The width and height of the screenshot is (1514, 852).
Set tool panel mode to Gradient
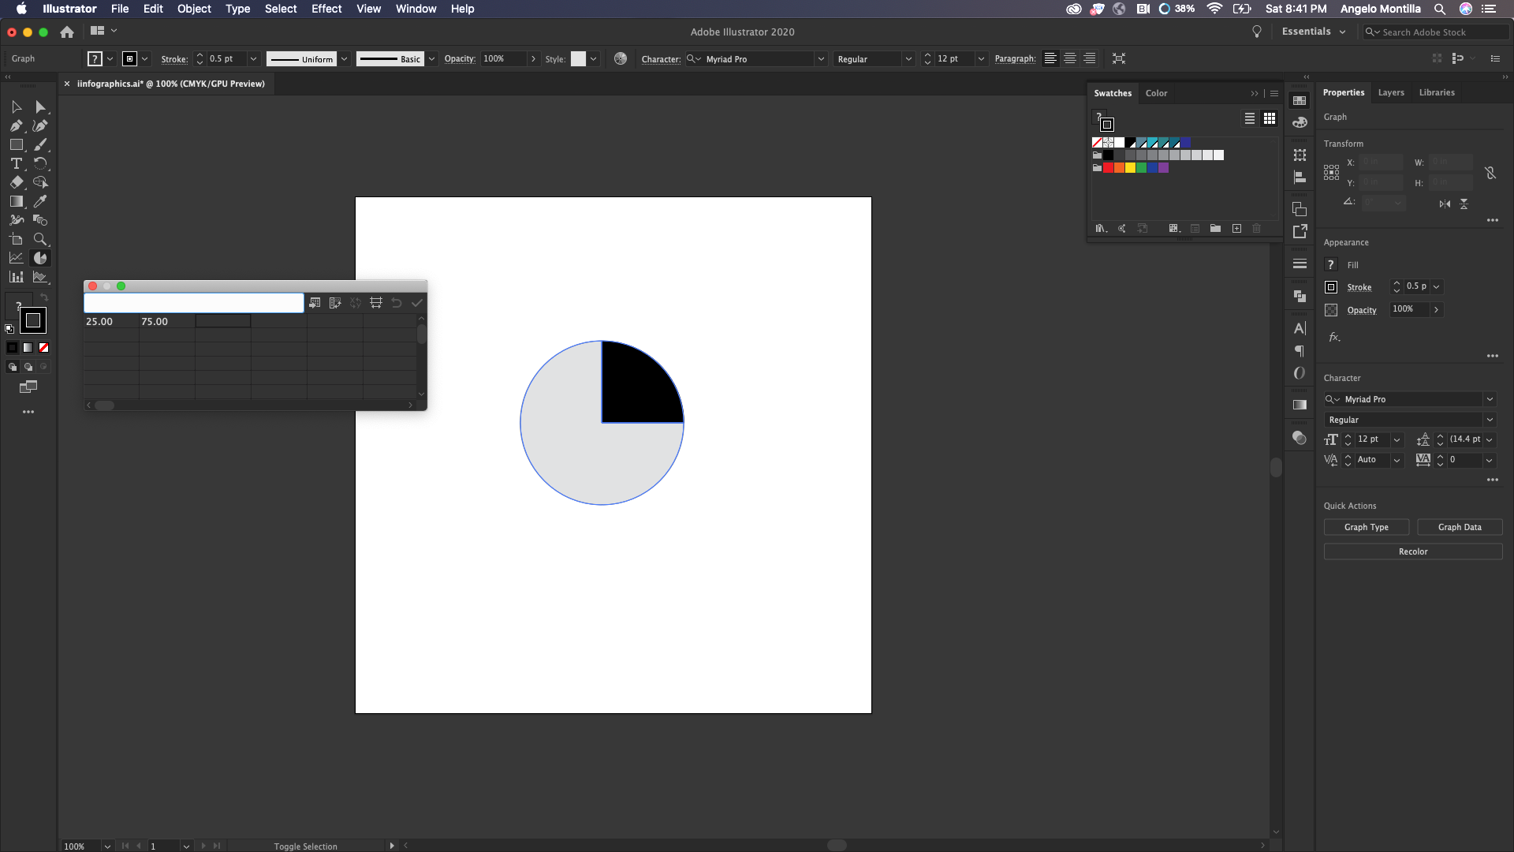pos(28,347)
